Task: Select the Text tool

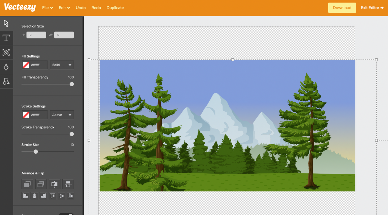Action: (x=6, y=38)
